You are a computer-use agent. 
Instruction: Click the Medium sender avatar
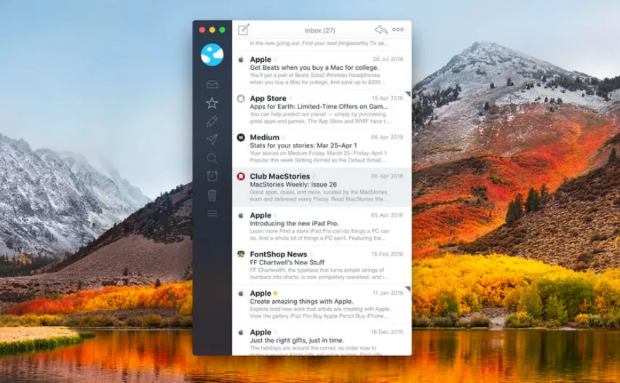click(x=241, y=137)
